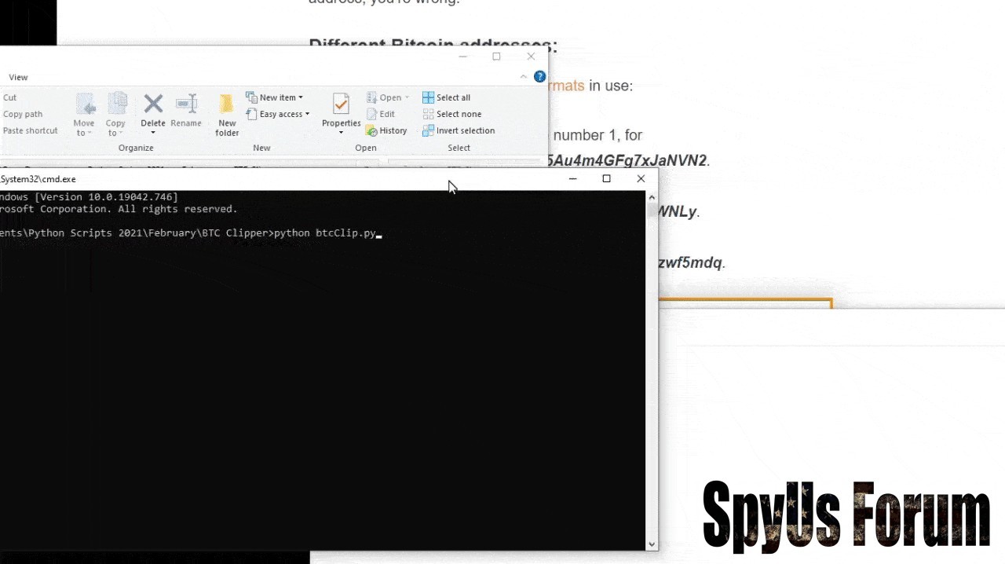Screen dimensions: 1005x564
Task: Click Select all in the ribbon
Action: point(446,97)
